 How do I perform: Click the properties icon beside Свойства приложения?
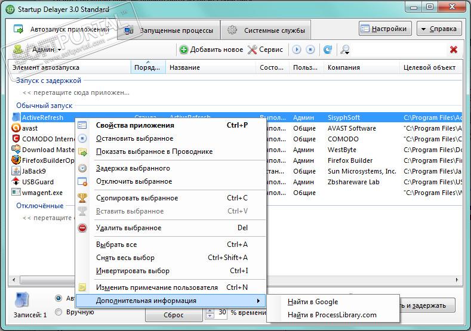pyautogui.click(x=82, y=125)
